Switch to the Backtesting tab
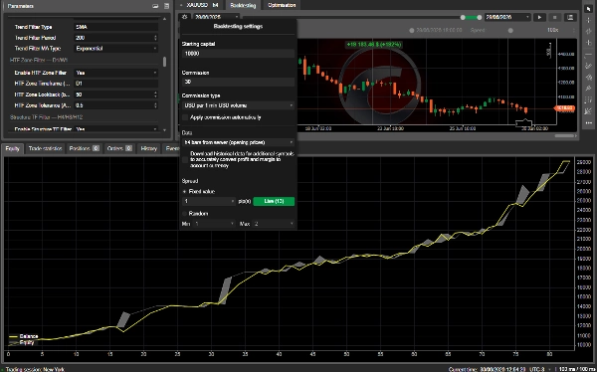Screen dimensions: 597x372 pyautogui.click(x=243, y=5)
